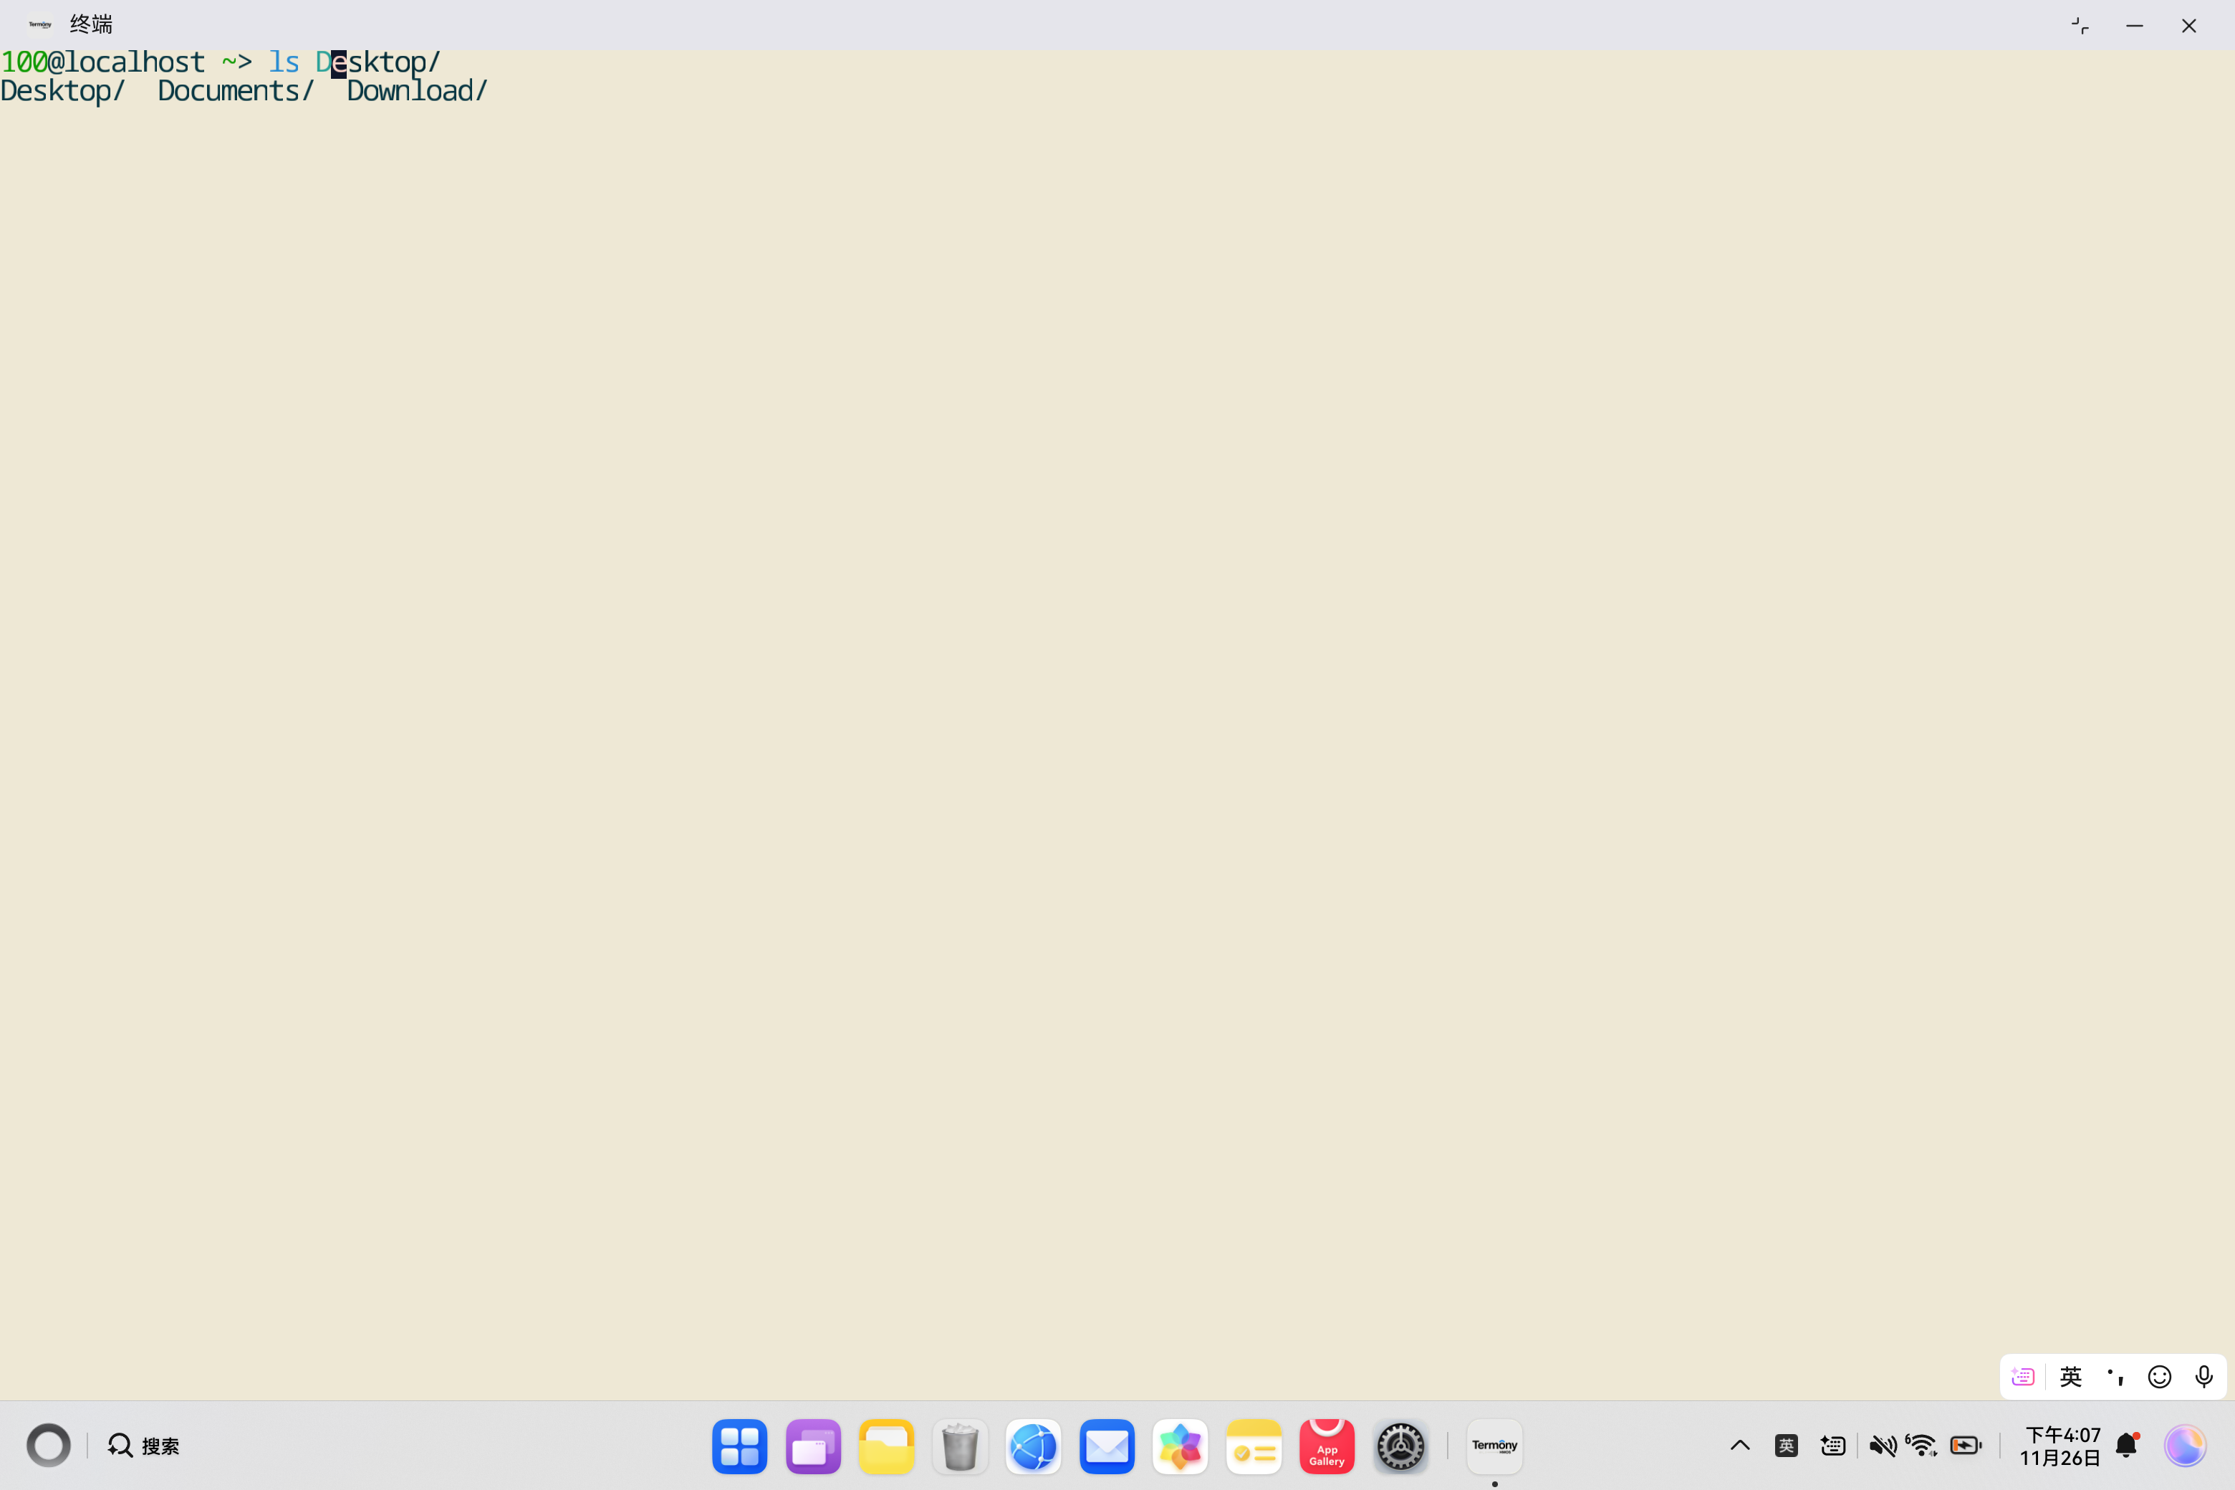Open the yellow Notes memo app
The width and height of the screenshot is (2235, 1490).
click(1254, 1446)
